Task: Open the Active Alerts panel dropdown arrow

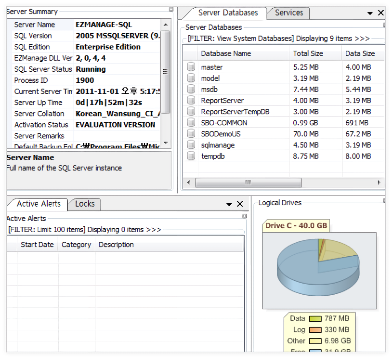Action: (229, 204)
